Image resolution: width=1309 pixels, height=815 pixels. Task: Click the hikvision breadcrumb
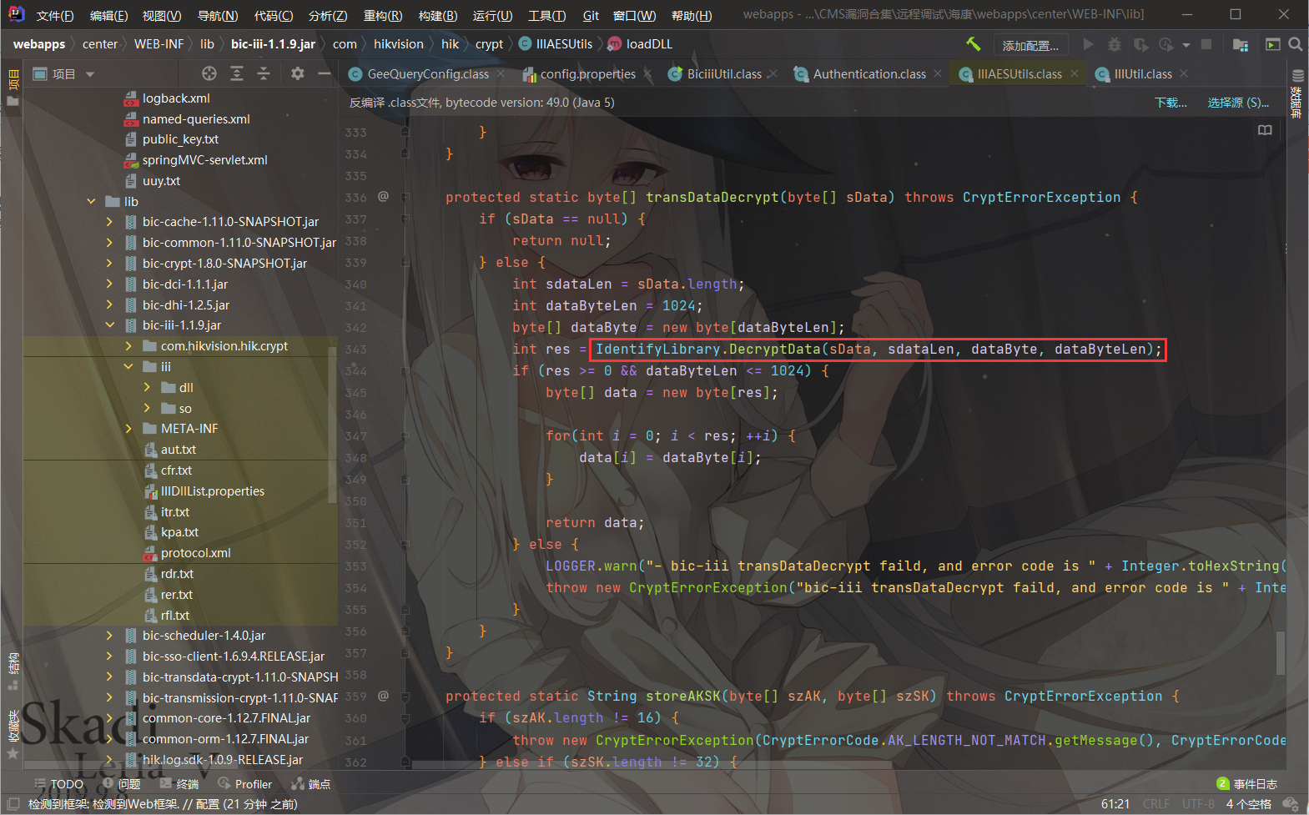coord(399,44)
